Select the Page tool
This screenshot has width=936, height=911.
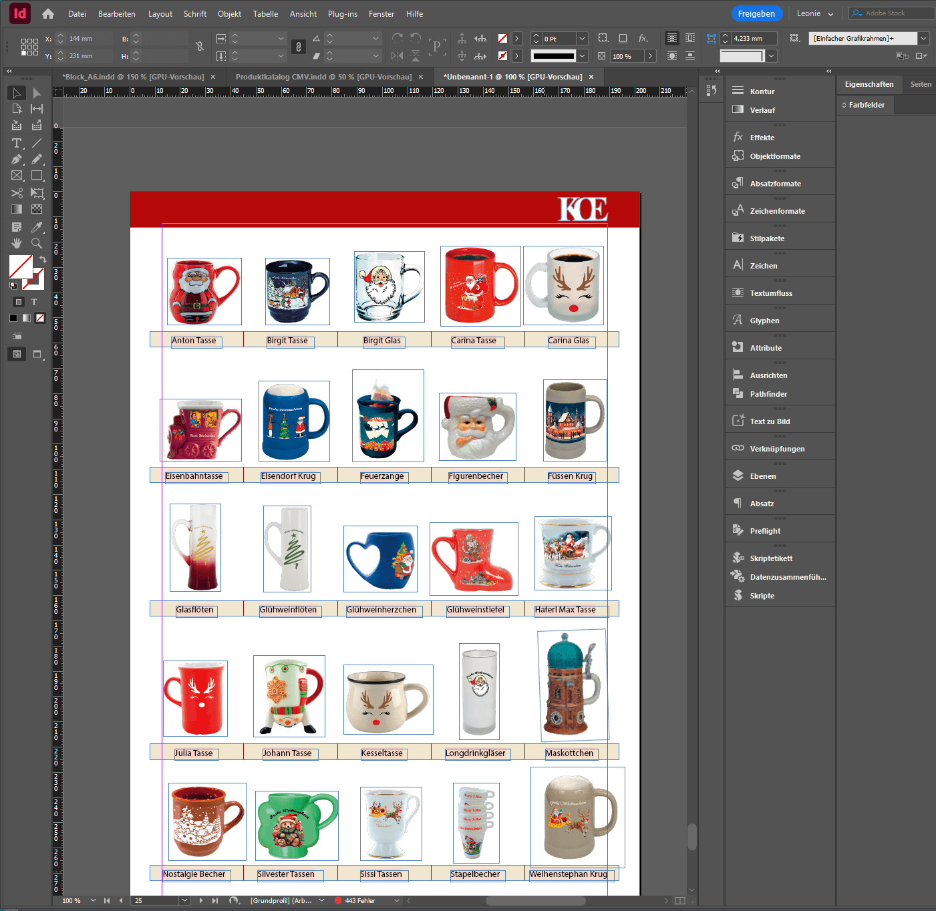(x=17, y=109)
